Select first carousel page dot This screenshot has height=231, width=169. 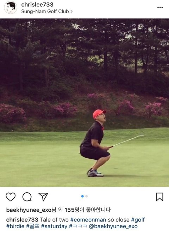[82, 196]
